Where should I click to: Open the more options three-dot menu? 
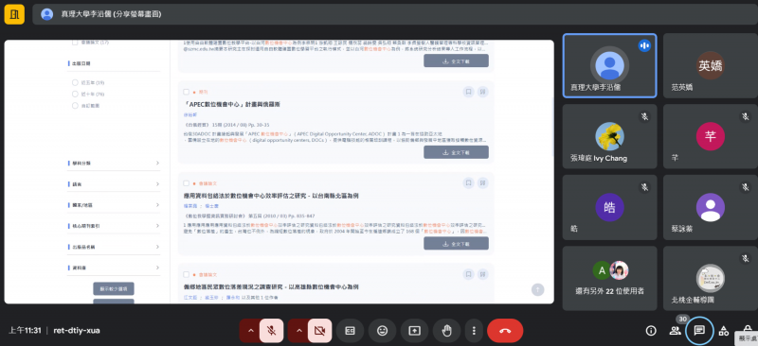point(474,331)
